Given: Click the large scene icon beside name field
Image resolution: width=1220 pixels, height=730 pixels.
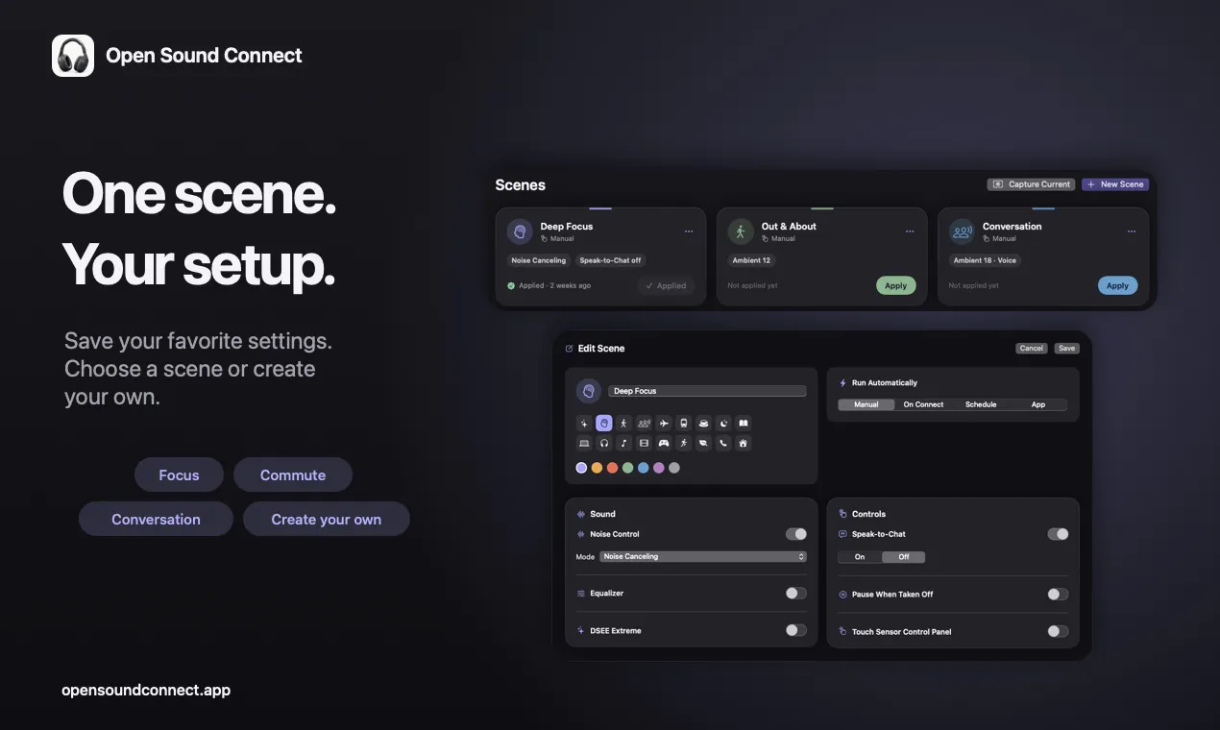Looking at the screenshot, I should click(589, 391).
